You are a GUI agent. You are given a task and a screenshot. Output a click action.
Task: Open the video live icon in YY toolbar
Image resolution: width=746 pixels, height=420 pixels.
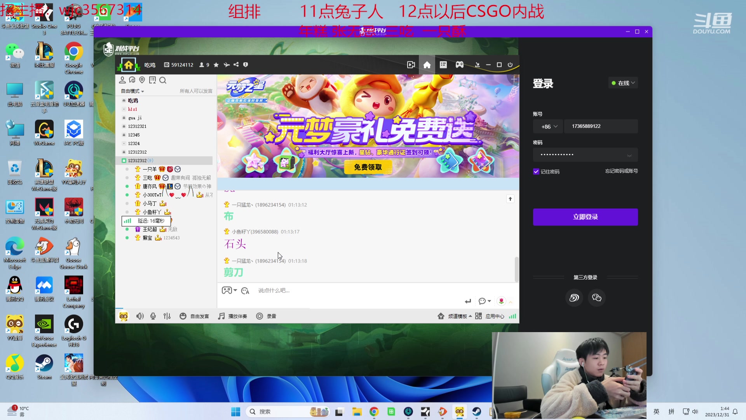pyautogui.click(x=411, y=65)
